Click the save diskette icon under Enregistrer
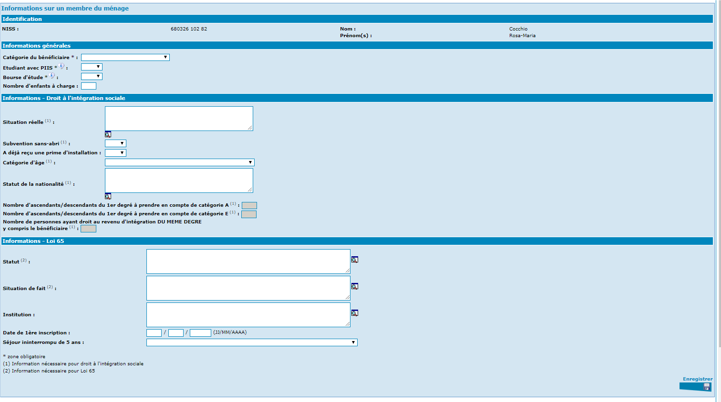The height and width of the screenshot is (402, 721). 707,387
